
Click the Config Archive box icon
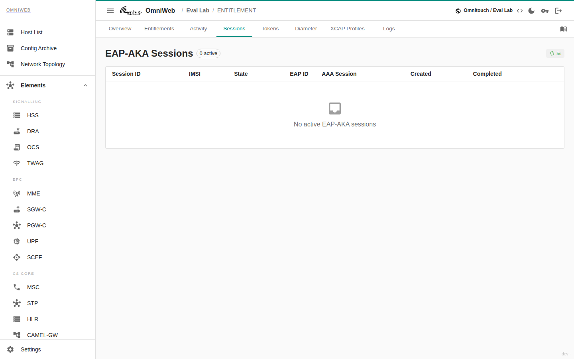10,48
